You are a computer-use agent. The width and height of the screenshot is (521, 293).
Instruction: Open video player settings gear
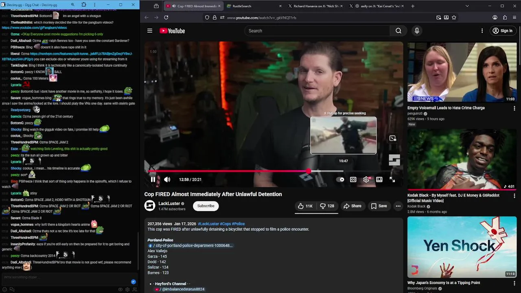366,179
